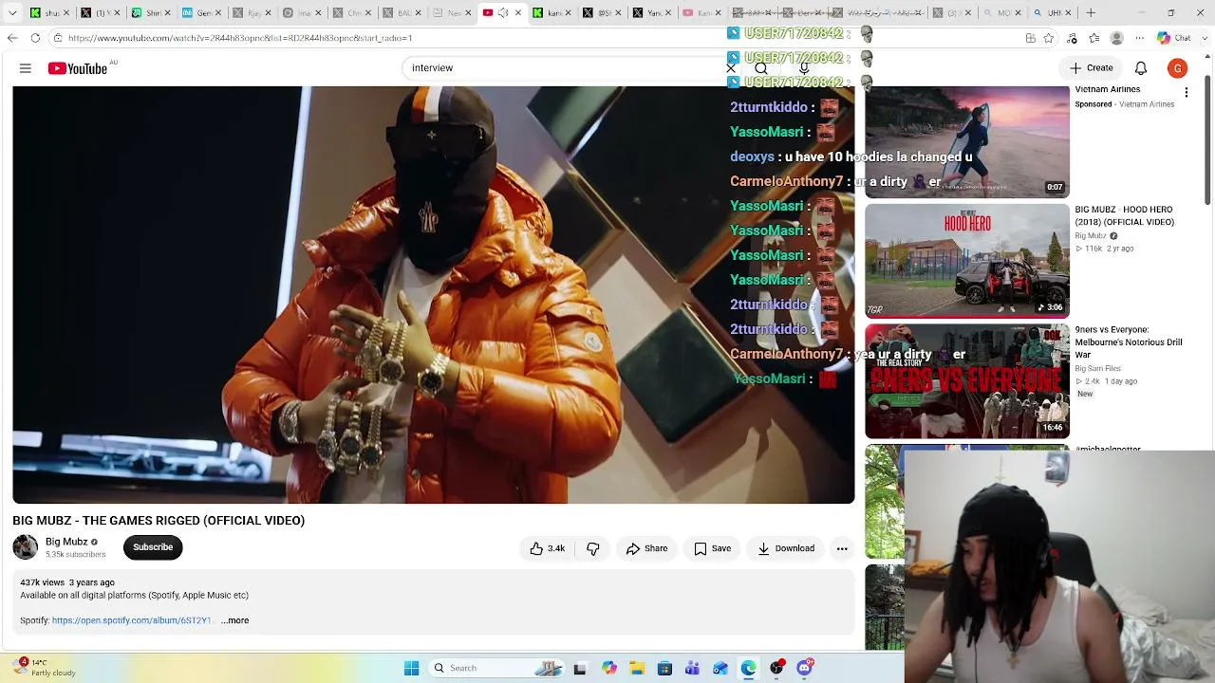Open Task View on the taskbar
Image resolution: width=1215 pixels, height=683 pixels.
580,668
